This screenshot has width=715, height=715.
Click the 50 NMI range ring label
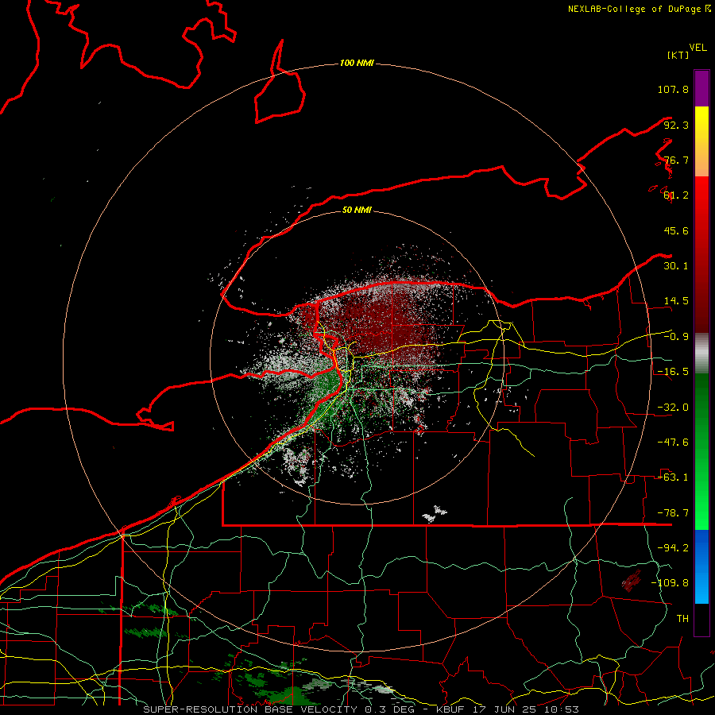pos(357,210)
